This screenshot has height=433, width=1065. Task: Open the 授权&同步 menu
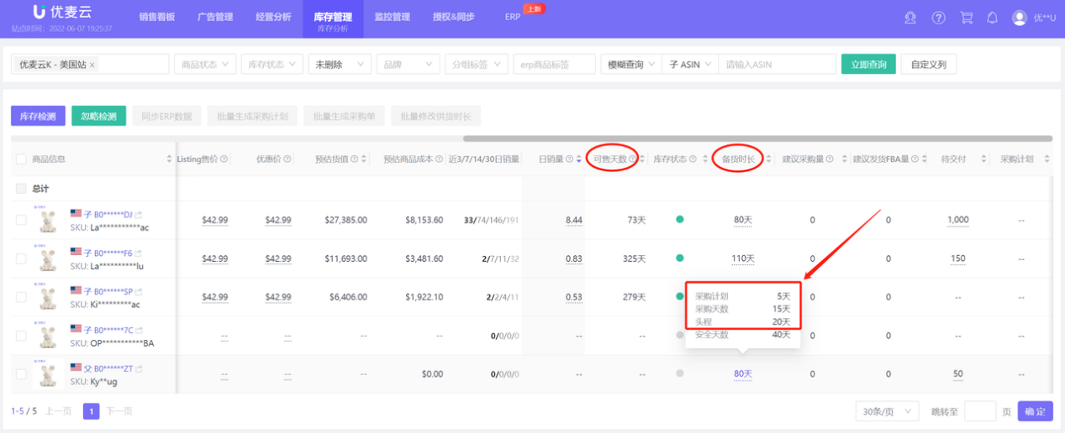(453, 17)
